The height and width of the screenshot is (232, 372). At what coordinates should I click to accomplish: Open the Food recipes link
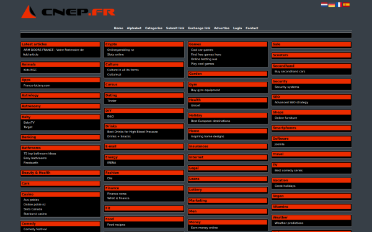click(116, 225)
